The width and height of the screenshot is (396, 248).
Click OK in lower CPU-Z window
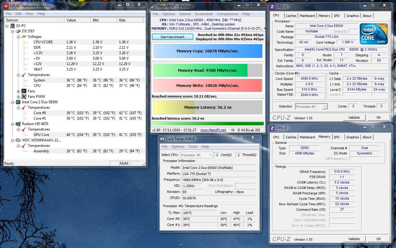378,239
